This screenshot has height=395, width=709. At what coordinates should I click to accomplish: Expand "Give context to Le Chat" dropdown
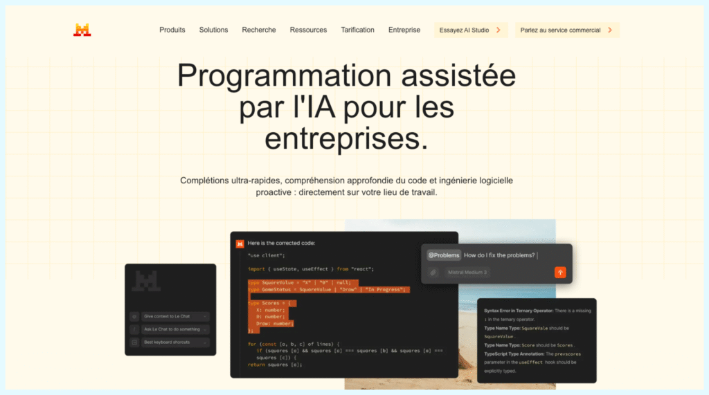click(175, 316)
